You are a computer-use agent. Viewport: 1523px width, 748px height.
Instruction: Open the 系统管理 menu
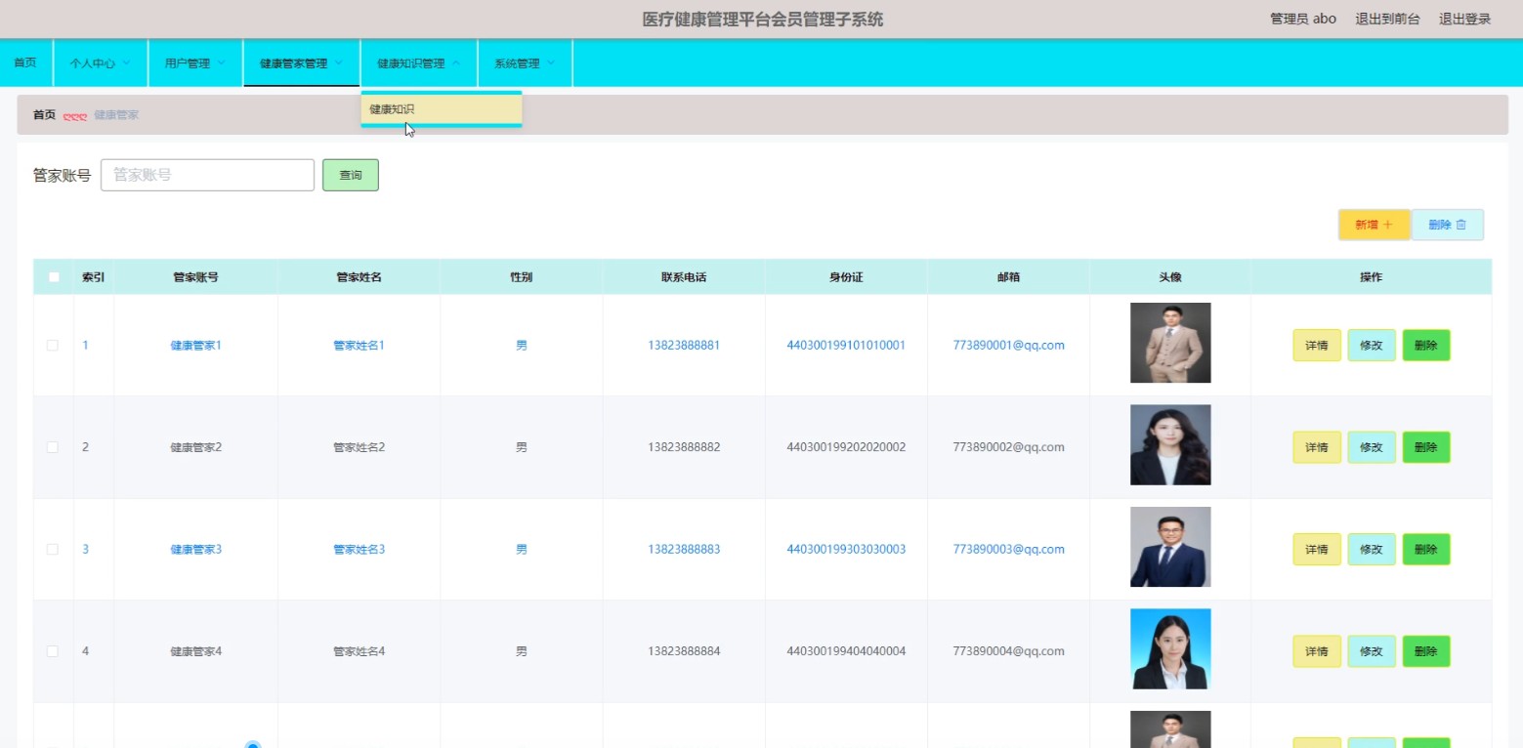pos(525,63)
